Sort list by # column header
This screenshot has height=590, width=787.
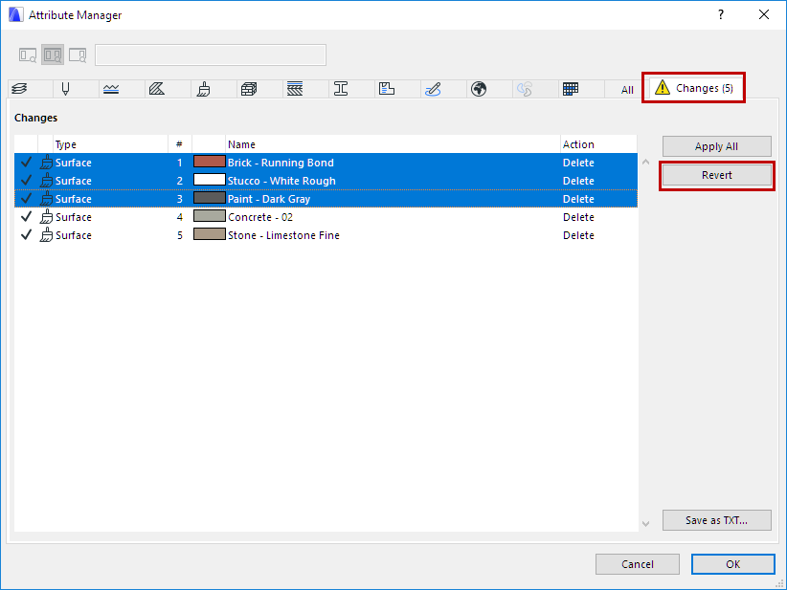(180, 144)
